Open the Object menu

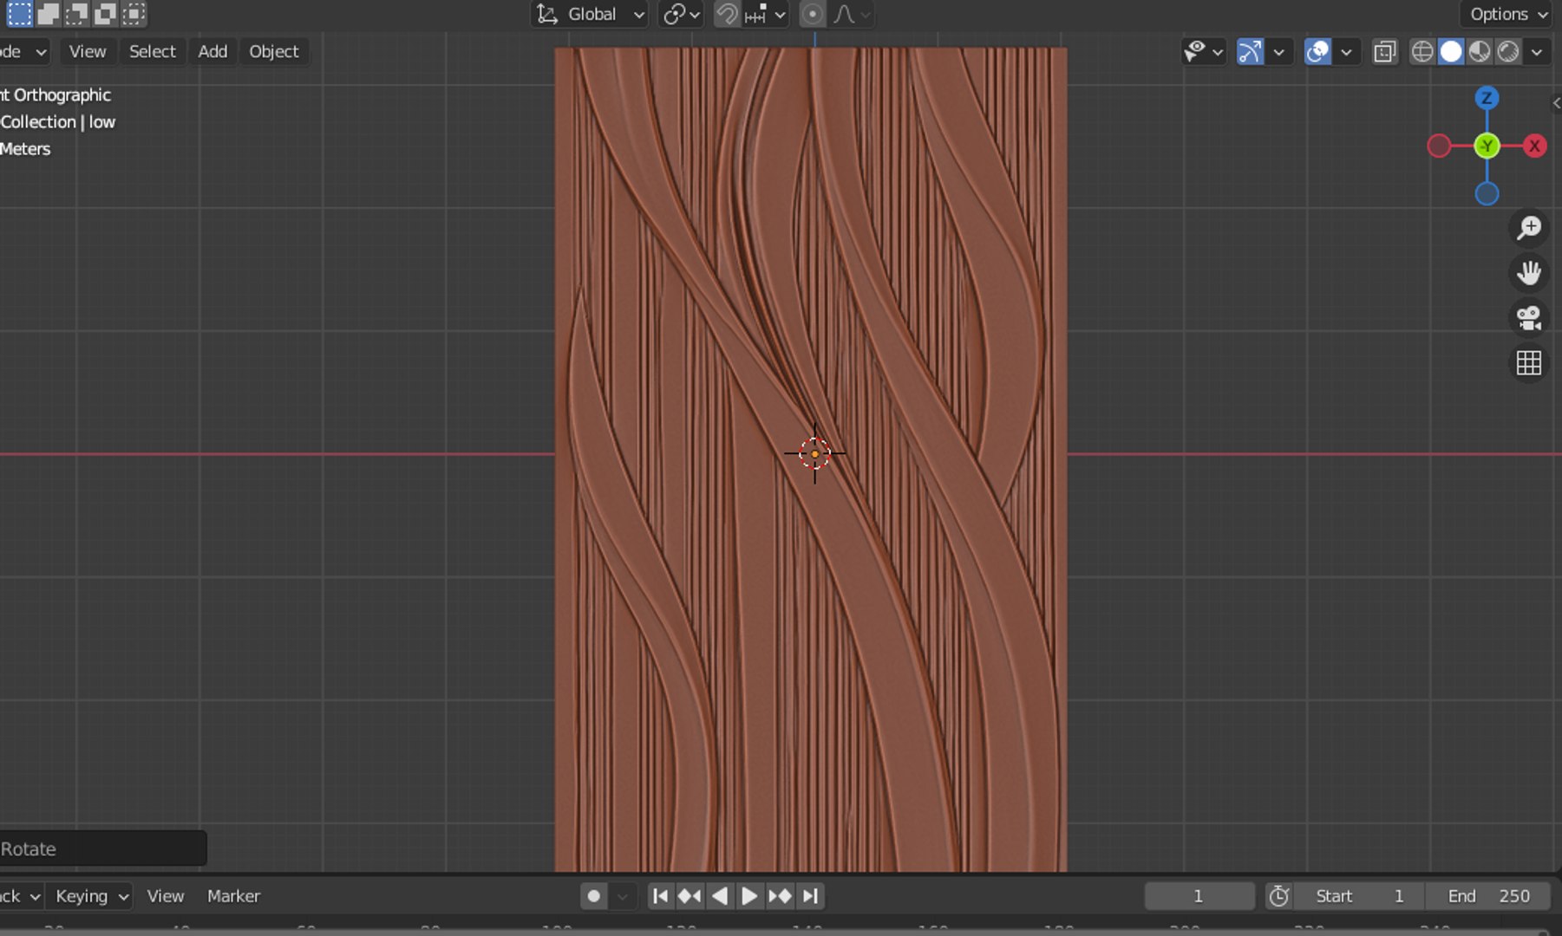[x=274, y=51]
